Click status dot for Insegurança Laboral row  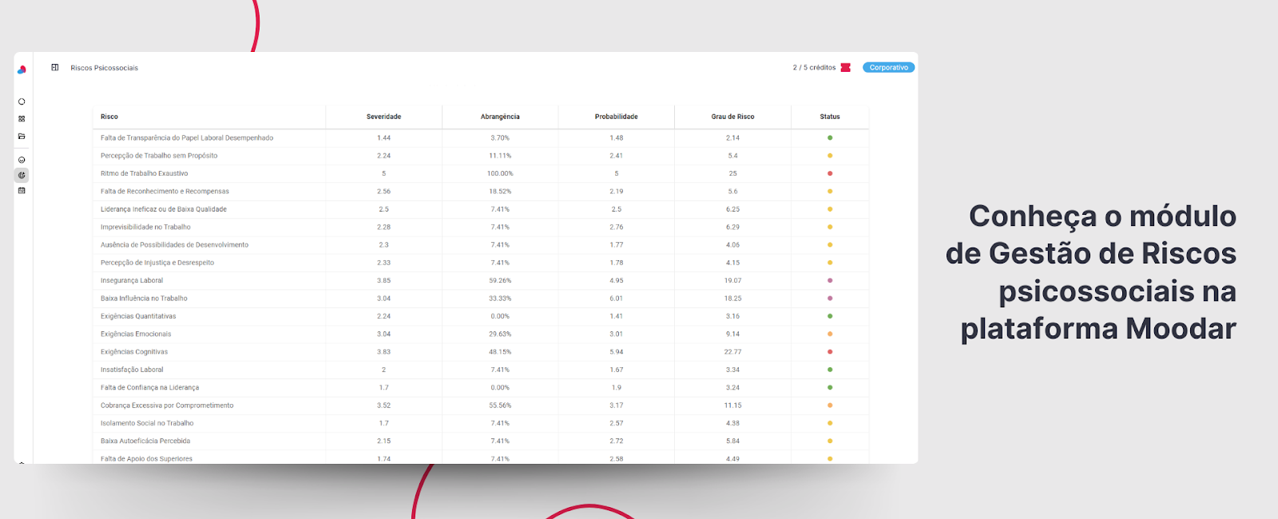coord(830,280)
